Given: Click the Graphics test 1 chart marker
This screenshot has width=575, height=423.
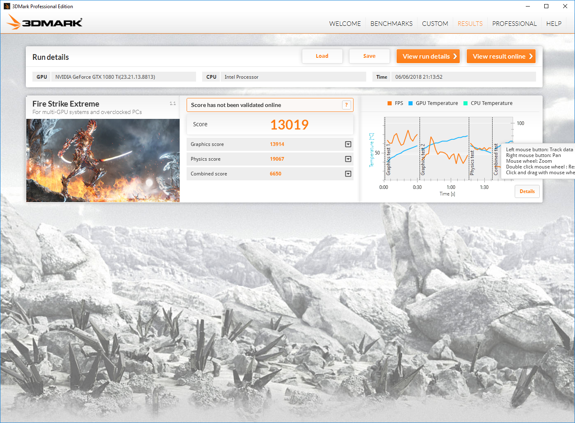Looking at the screenshot, I should click(388, 159).
